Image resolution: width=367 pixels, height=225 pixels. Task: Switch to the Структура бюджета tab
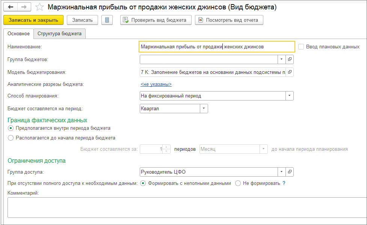[59, 33]
